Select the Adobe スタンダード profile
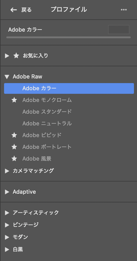137x261 pixels. click(47, 112)
